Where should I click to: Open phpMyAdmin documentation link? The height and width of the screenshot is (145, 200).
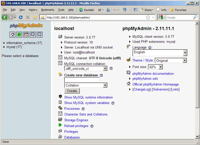click(x=153, y=74)
